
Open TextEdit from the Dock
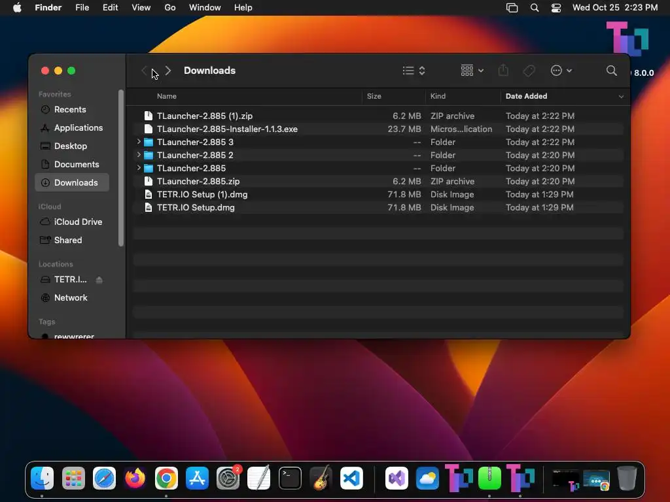(x=259, y=478)
